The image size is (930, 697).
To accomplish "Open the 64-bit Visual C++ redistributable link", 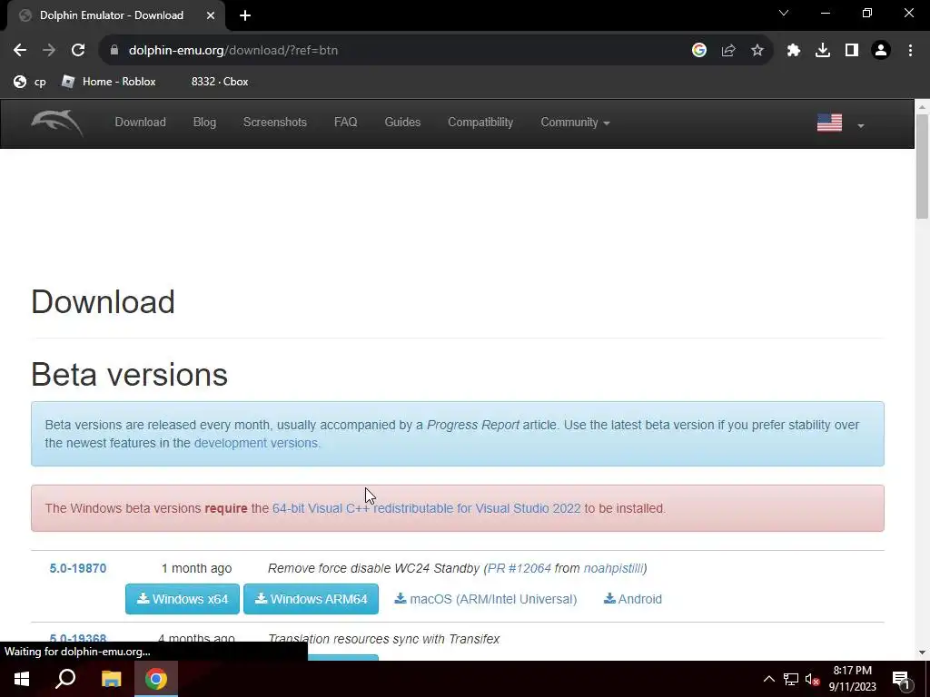I will tap(427, 508).
